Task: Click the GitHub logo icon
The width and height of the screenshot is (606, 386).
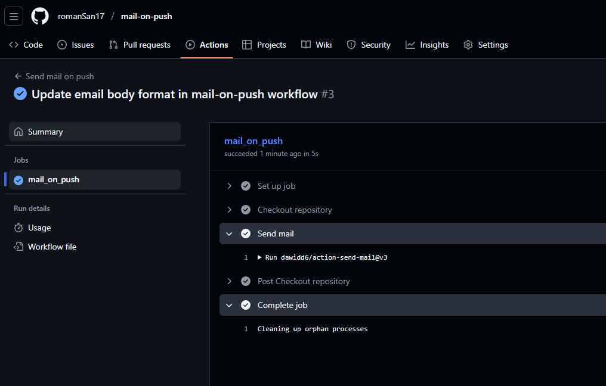Action: [40, 16]
